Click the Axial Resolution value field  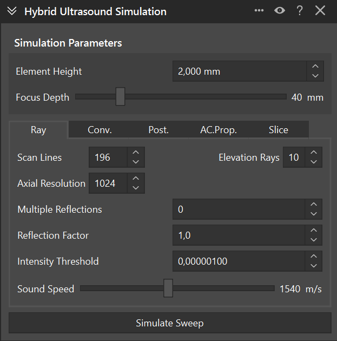tap(108, 183)
